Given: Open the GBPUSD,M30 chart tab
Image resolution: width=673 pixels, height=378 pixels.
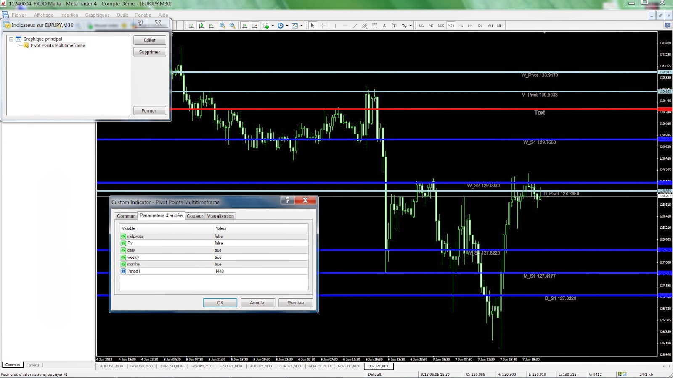Looking at the screenshot, I should point(141,366).
